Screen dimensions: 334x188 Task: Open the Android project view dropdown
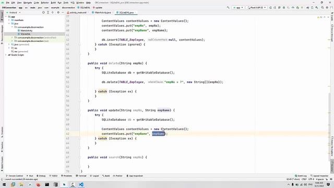point(14,13)
